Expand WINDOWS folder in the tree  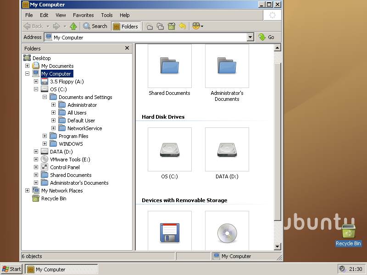pos(44,144)
